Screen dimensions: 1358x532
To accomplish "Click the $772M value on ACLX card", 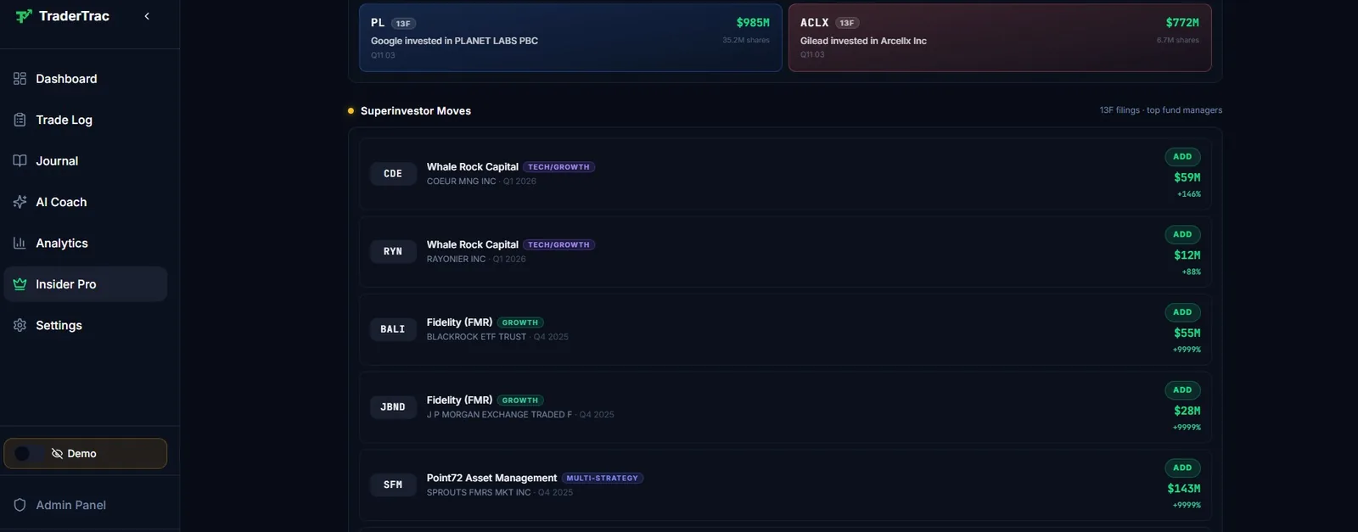I will click(x=1182, y=23).
